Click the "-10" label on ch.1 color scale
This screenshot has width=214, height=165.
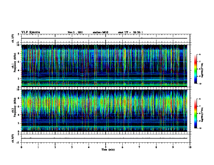pyautogui.click(x=200, y=84)
